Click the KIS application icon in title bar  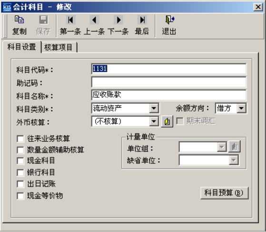click(7, 7)
